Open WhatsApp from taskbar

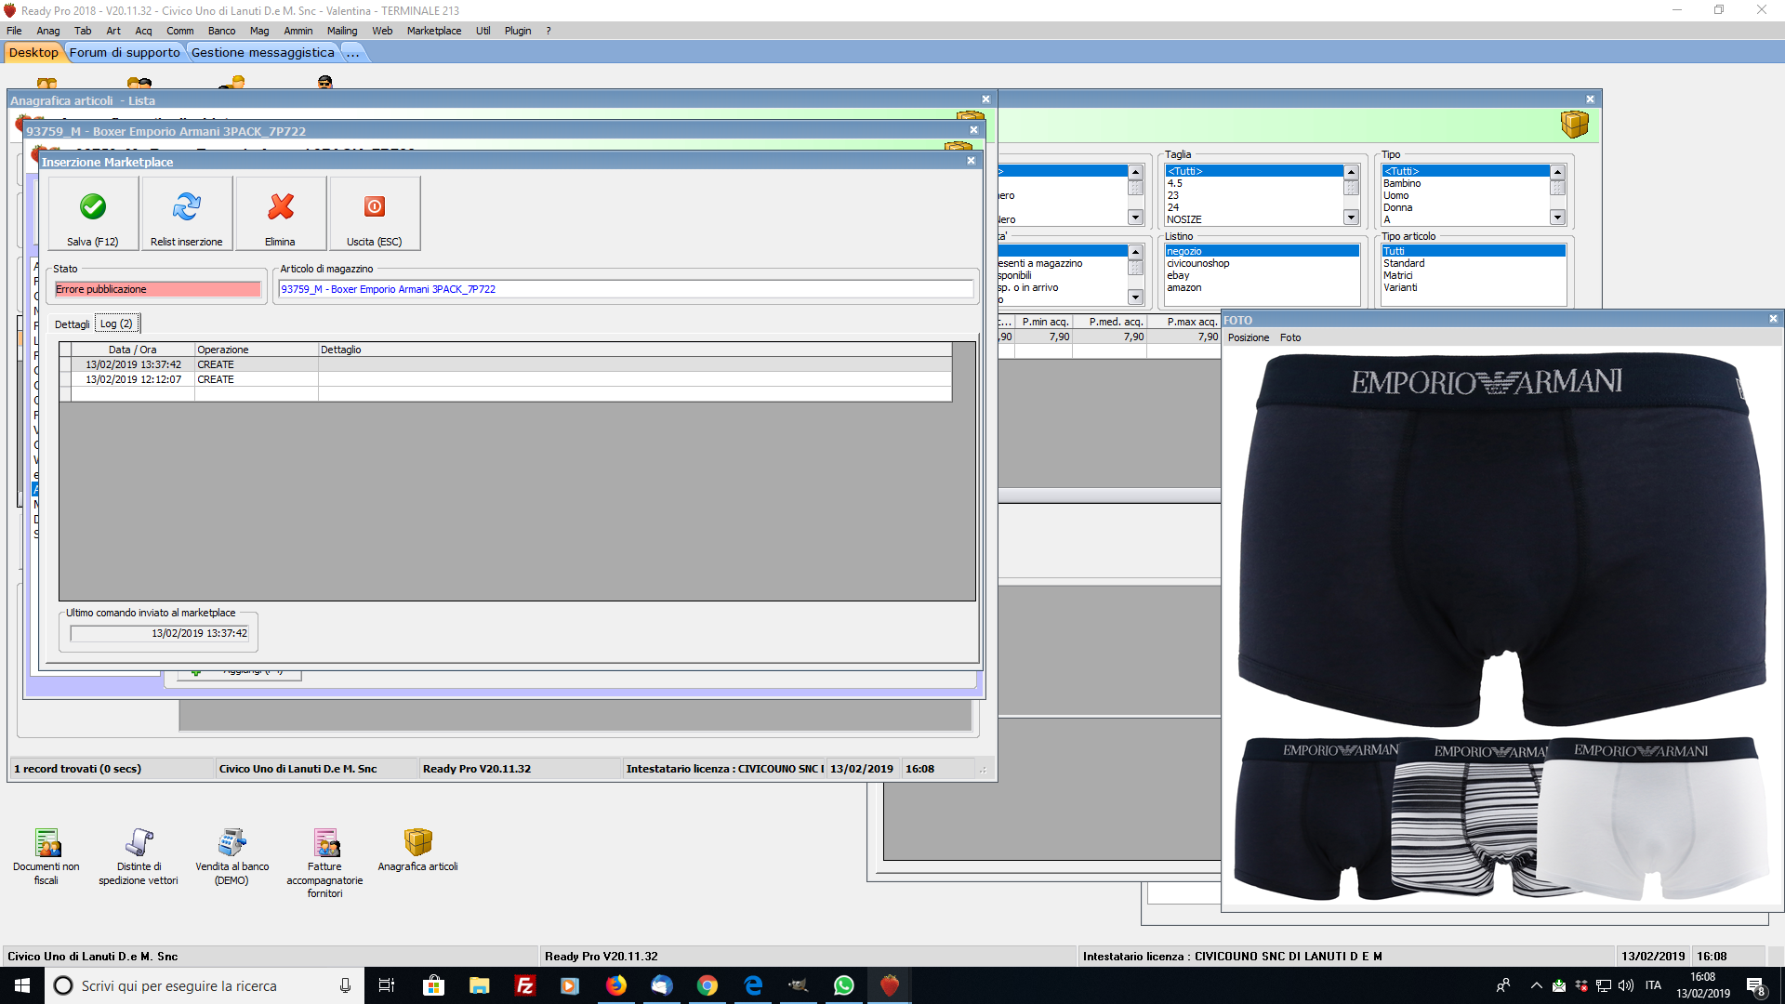844,985
